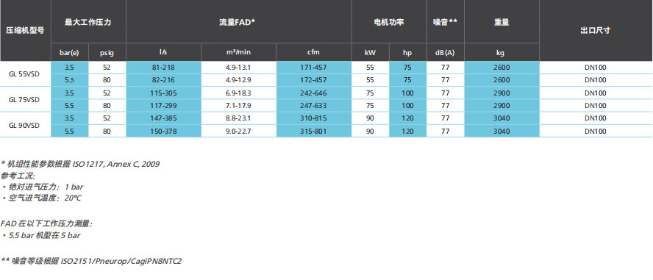Select the 5.5 bar cell in the 82-216 row
Screen dimensions: 653x280
(x=70, y=80)
